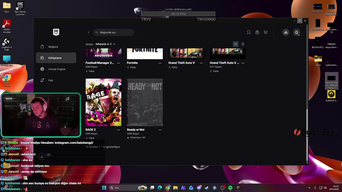The height and width of the screenshot is (192, 342).
Task: Select Turuncu Modern desktop file
Action: pos(331,10)
